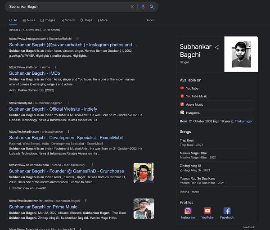Click the Hungama label under Available on
The height and width of the screenshot is (230, 270).
[x=193, y=113]
